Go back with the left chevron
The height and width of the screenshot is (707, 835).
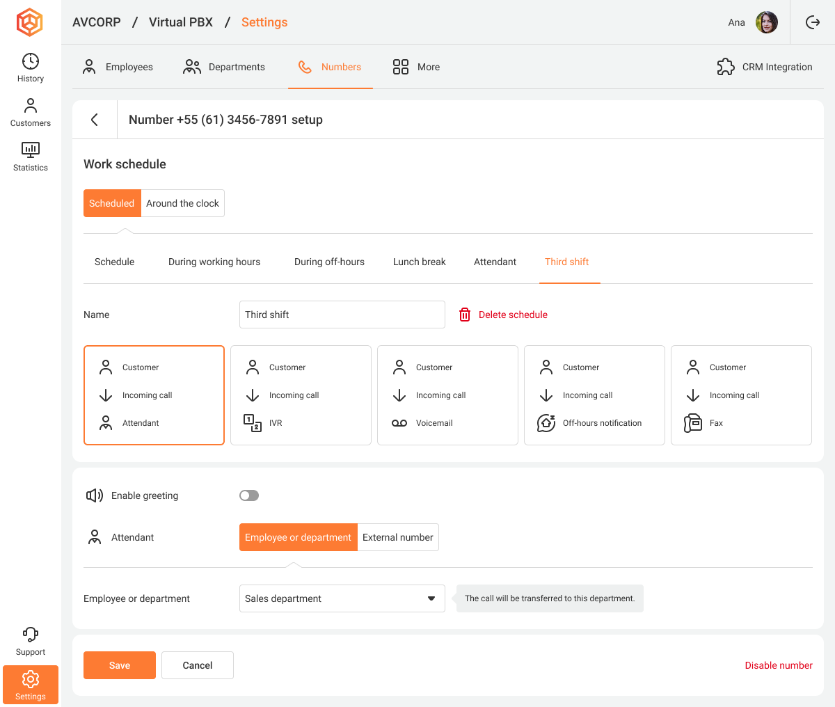coord(95,120)
